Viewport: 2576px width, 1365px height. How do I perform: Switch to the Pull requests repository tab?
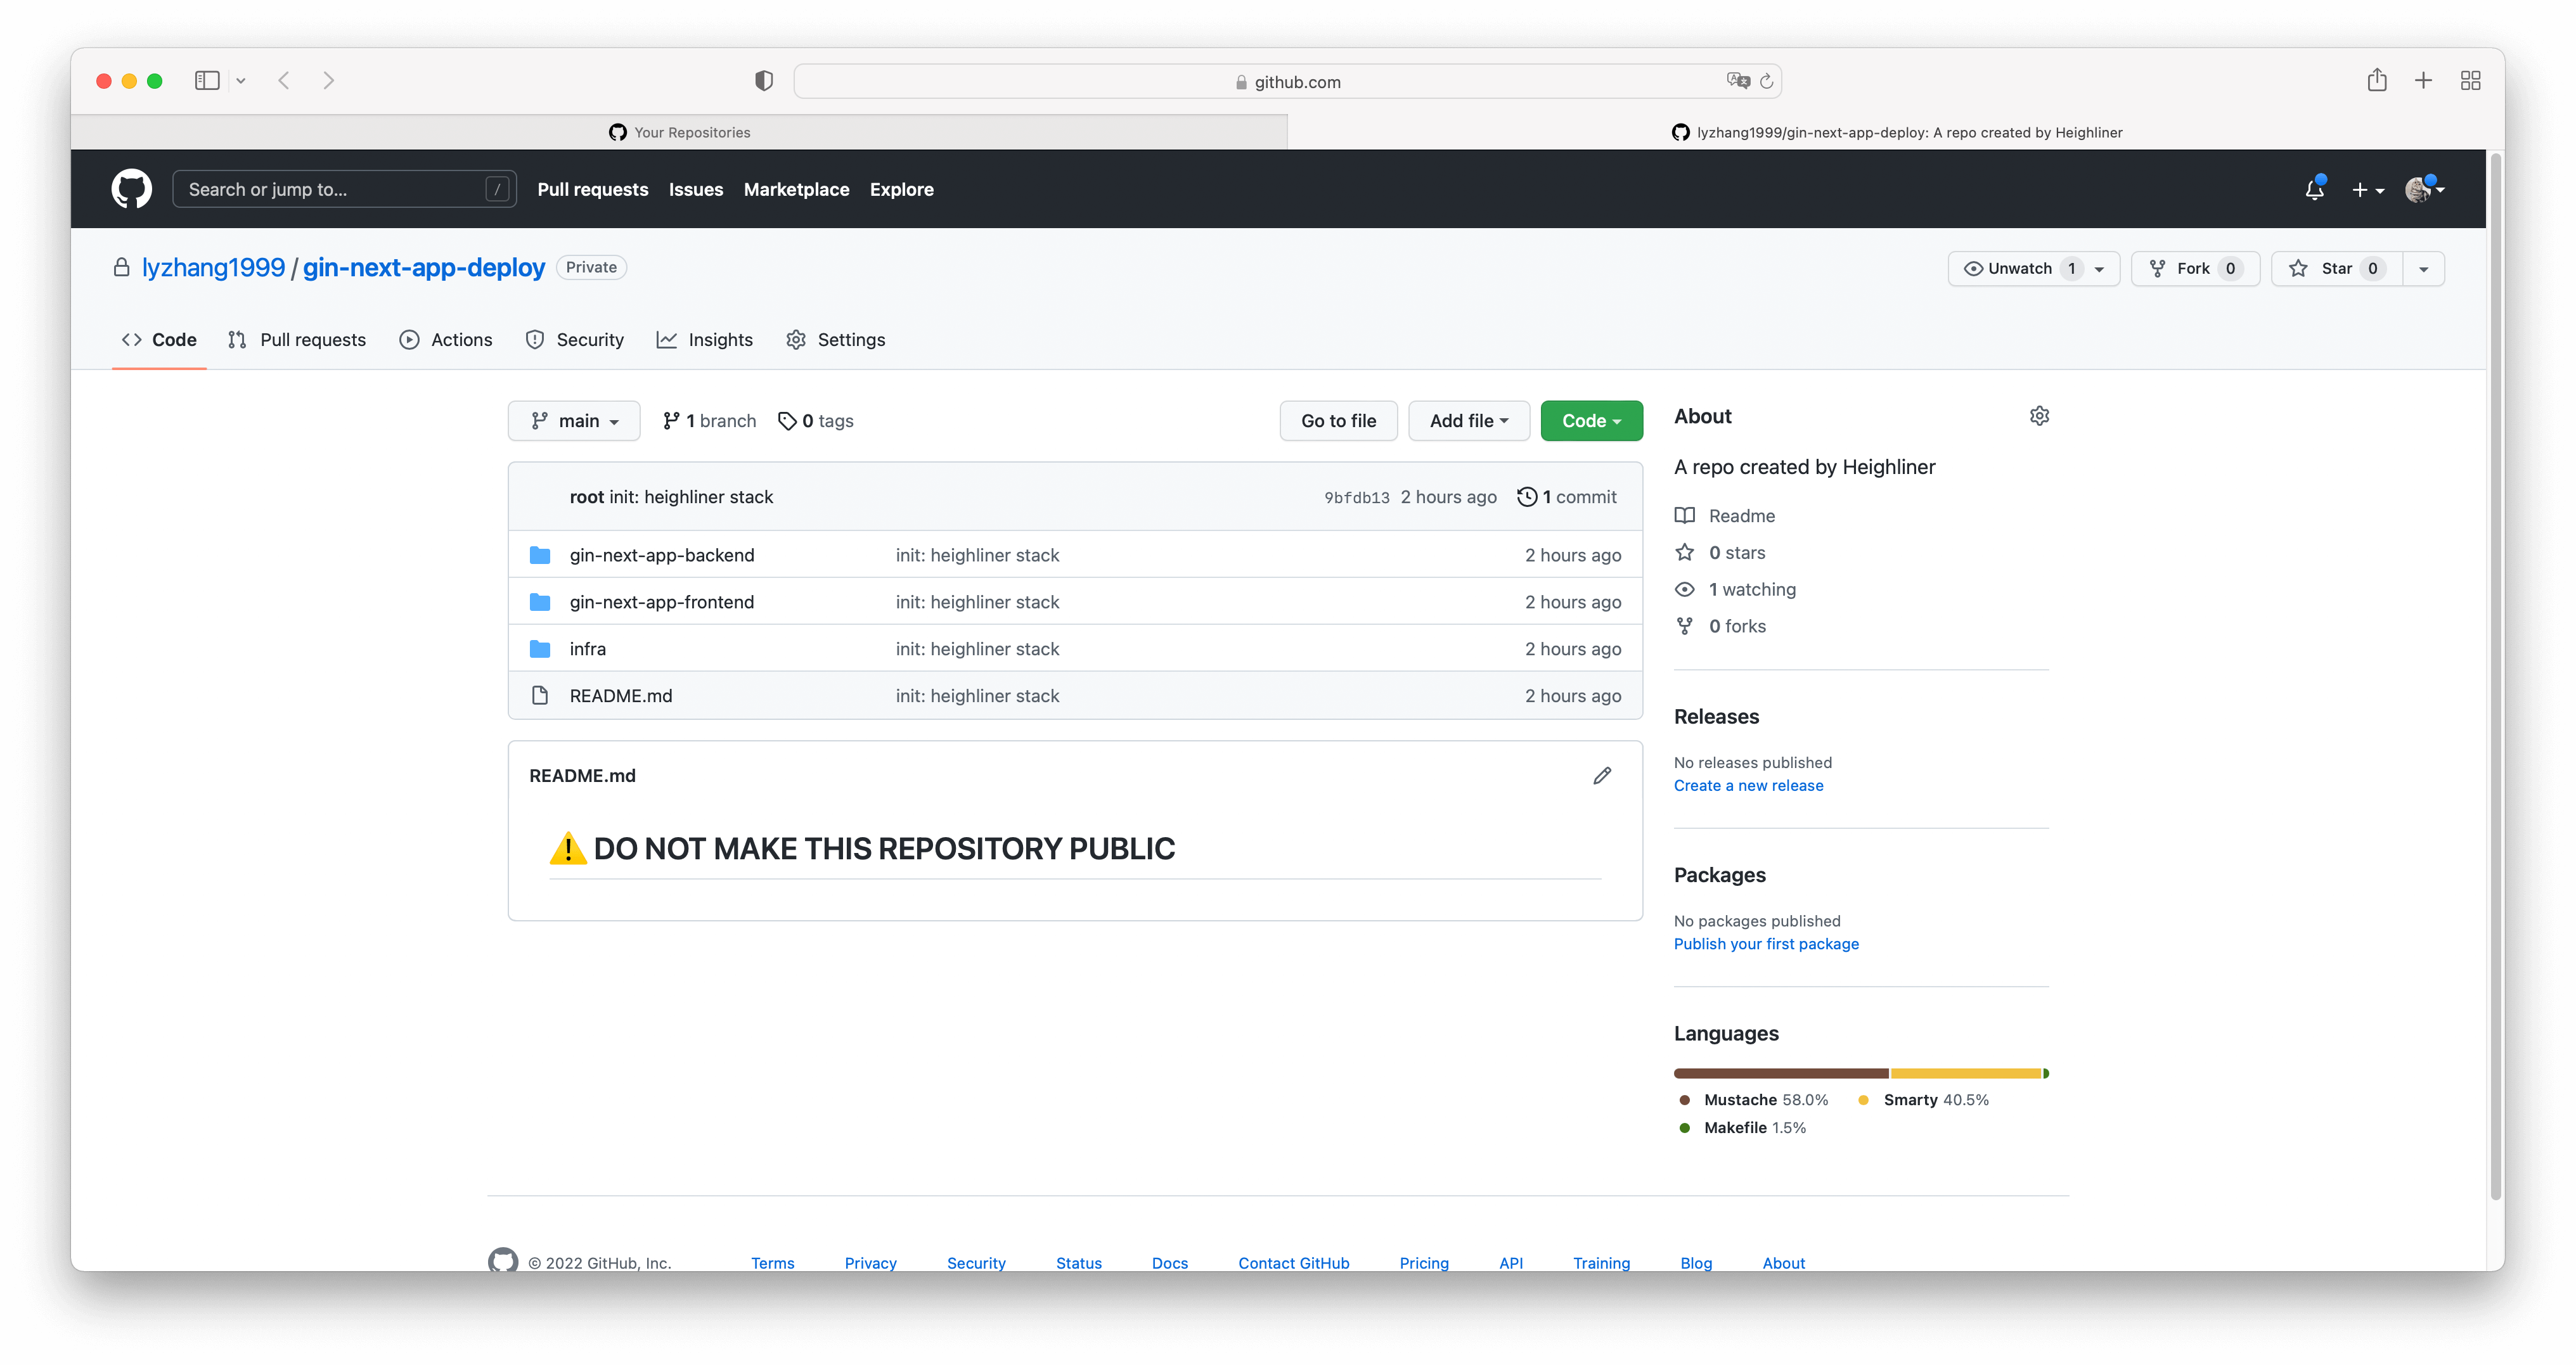pos(297,339)
